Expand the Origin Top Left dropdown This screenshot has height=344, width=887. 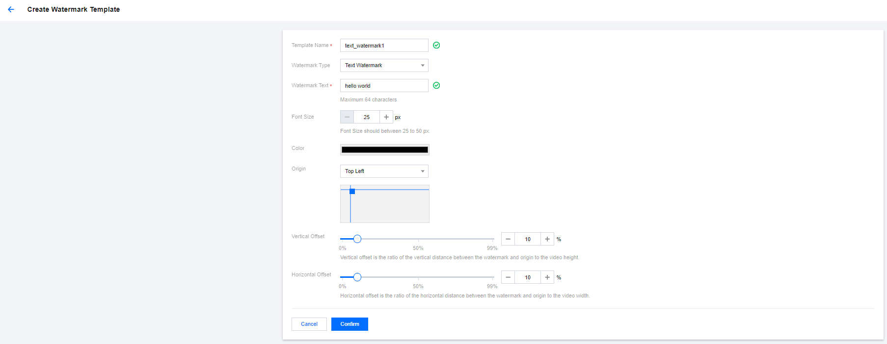[384, 171]
